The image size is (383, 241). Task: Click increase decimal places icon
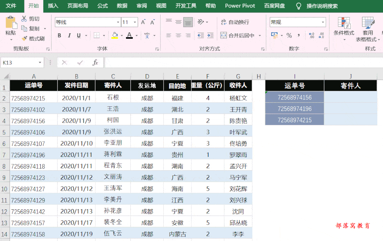[x=311, y=35]
